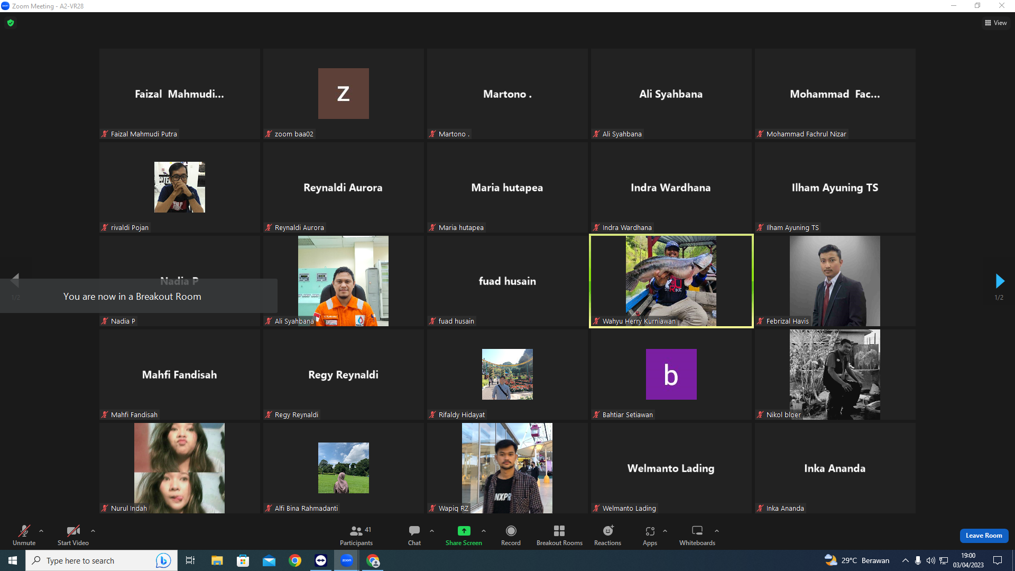Start the video camera
The height and width of the screenshot is (571, 1015).
[x=73, y=535]
